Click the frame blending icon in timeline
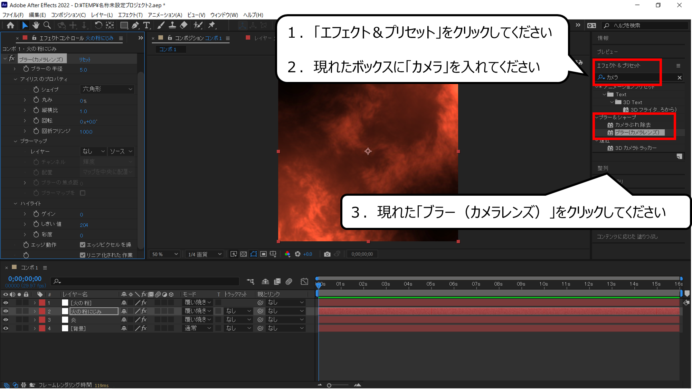 [277, 281]
